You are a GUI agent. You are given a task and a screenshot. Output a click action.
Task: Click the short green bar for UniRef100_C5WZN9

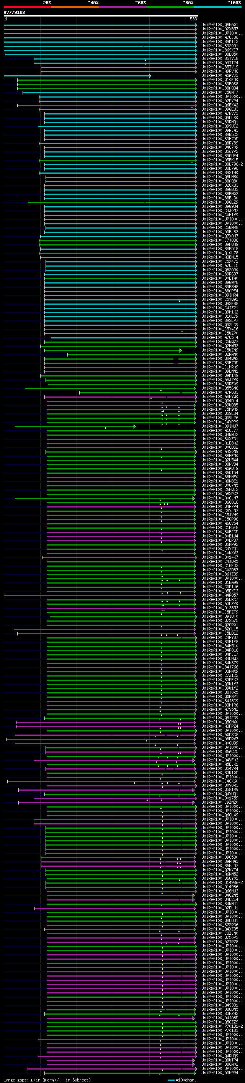113,350
